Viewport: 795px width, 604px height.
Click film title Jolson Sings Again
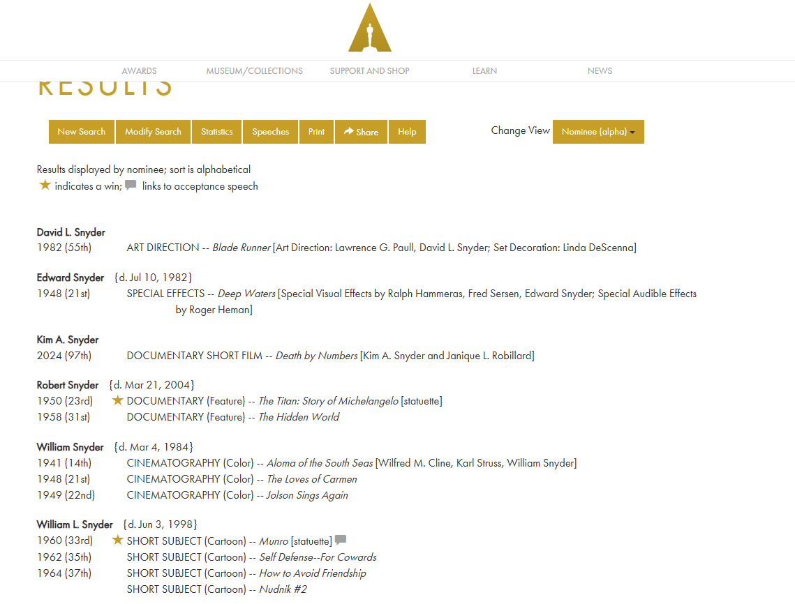(x=307, y=495)
